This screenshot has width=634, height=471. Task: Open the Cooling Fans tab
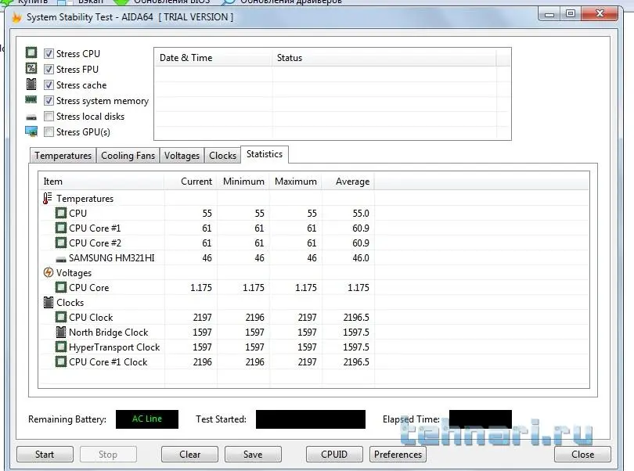point(128,156)
